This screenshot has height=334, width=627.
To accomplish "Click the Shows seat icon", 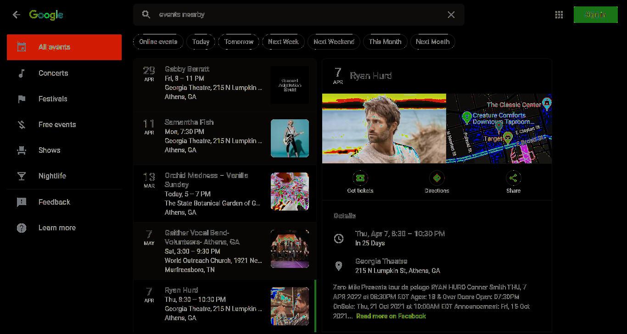I will tap(21, 150).
